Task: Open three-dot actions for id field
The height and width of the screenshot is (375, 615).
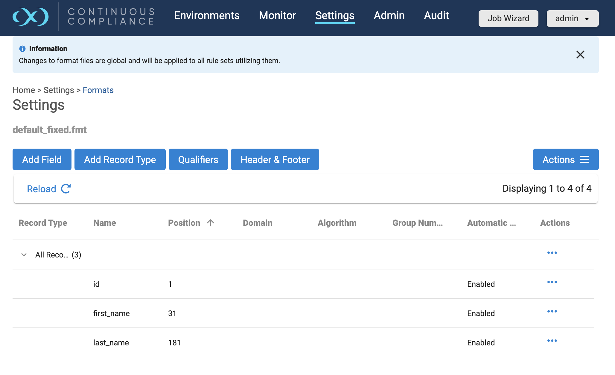Action: (552, 282)
